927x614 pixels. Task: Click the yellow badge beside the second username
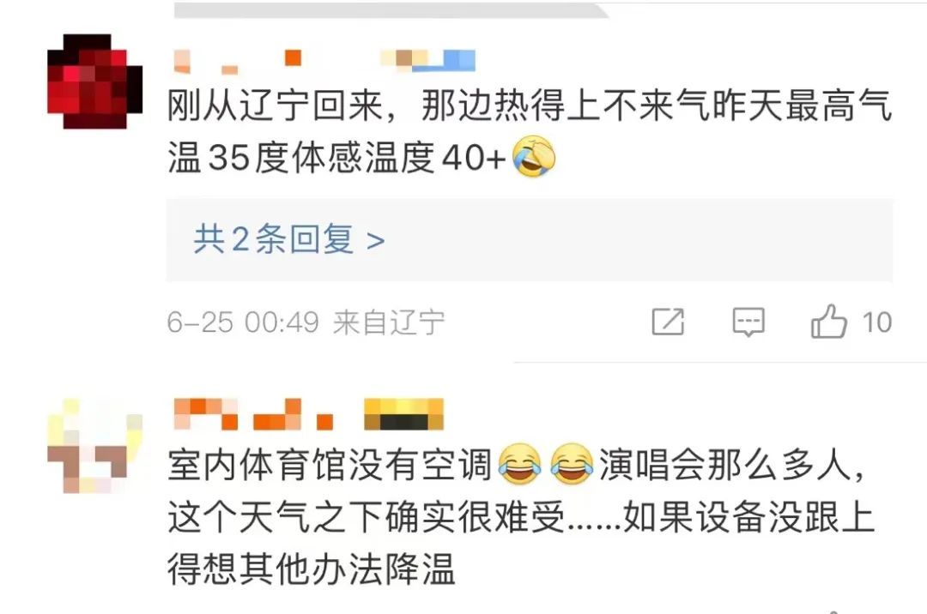403,414
